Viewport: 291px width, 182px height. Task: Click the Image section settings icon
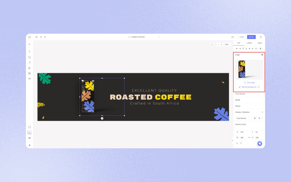pyautogui.click(x=262, y=55)
